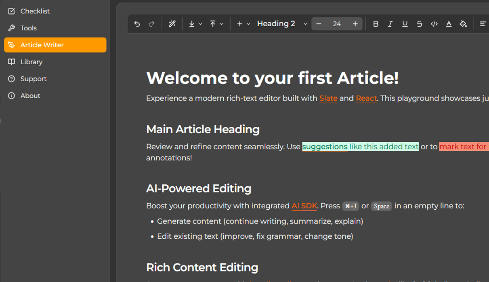Click the import upload arrow icon

point(213,24)
